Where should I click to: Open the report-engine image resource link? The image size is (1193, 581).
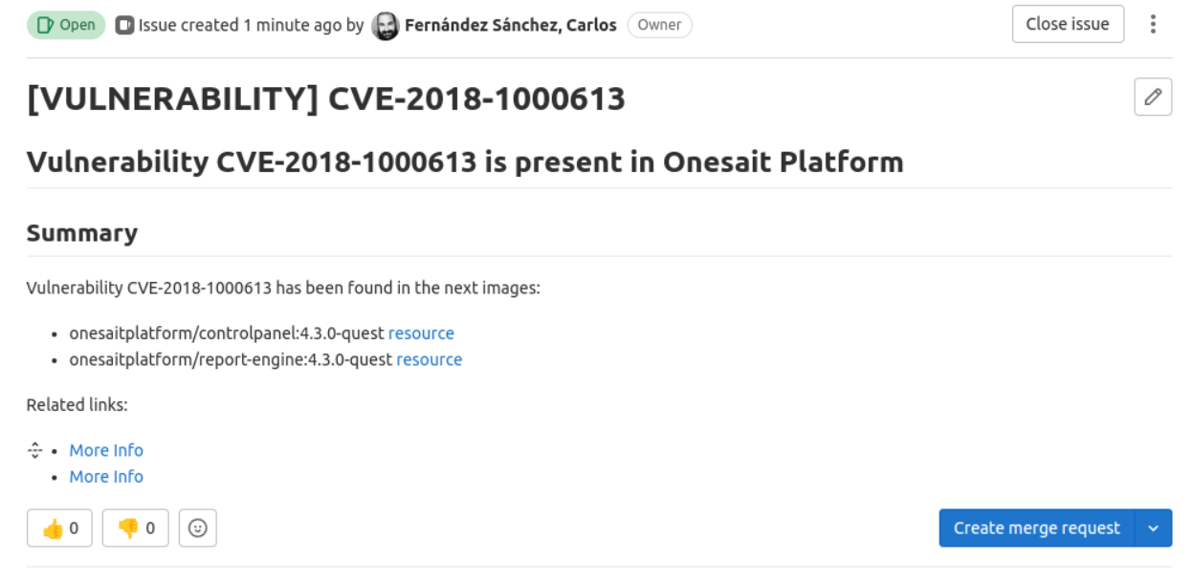(x=430, y=359)
